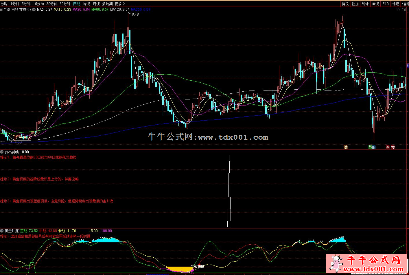
Task: Open the 统计 statistics button
Action: [365, 4]
